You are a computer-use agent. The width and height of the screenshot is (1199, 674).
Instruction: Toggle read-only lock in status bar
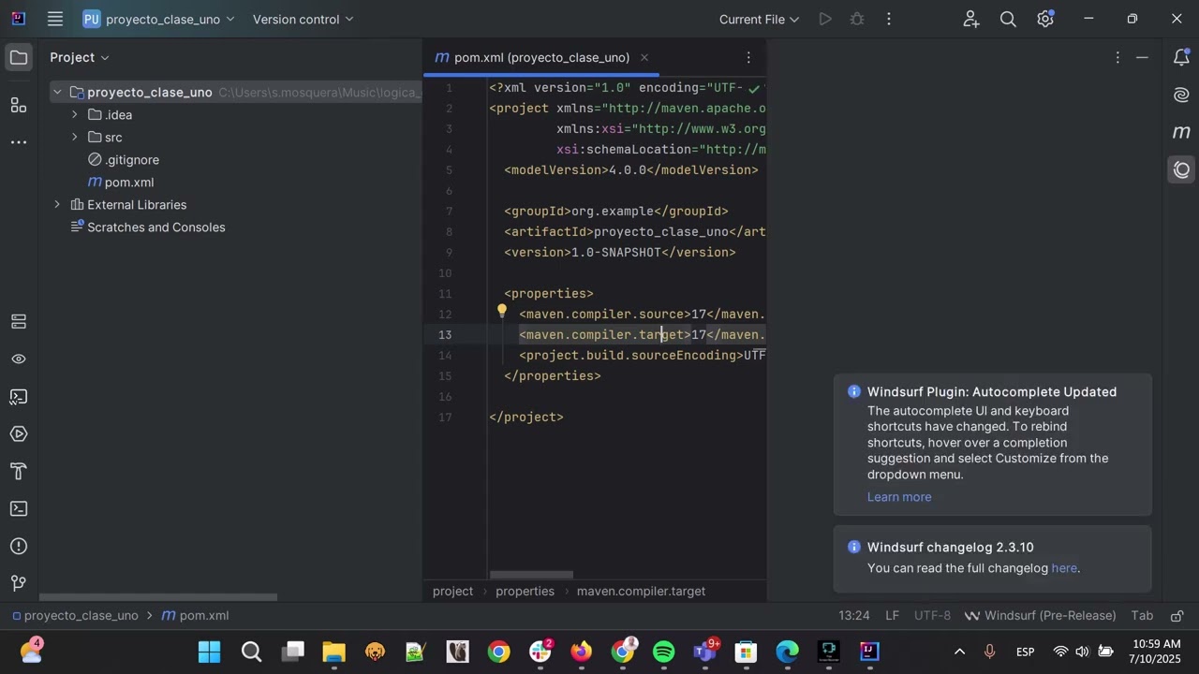tap(1177, 615)
